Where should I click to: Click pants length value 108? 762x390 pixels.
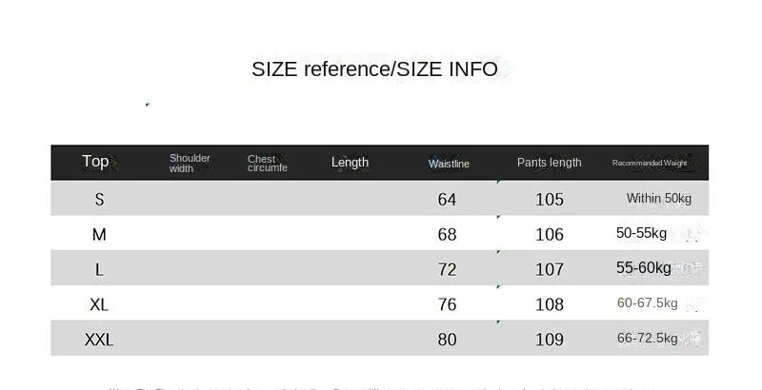tap(550, 304)
